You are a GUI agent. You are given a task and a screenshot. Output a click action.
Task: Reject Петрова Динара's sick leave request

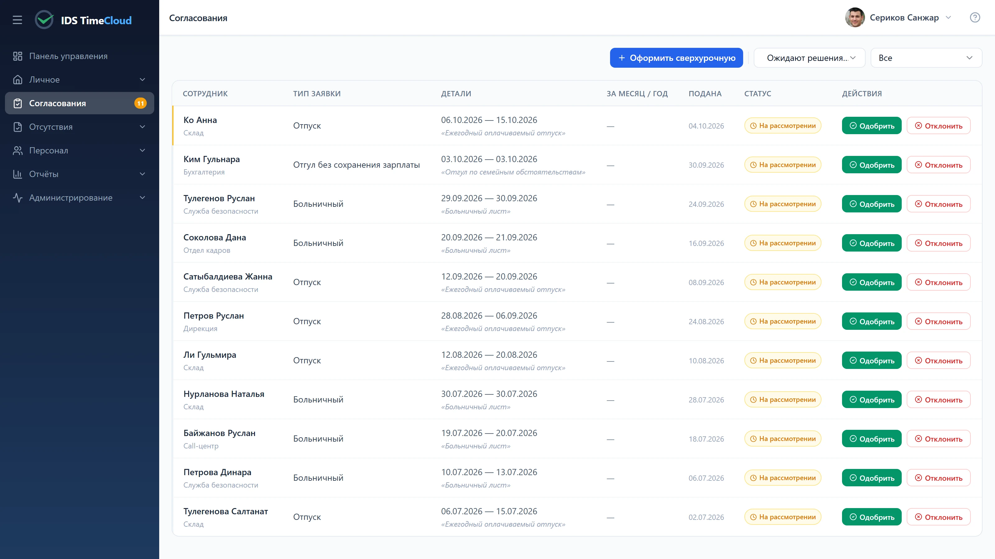tap(939, 478)
